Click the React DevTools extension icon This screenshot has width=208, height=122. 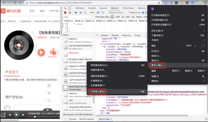pyautogui.click(x=177, y=3)
